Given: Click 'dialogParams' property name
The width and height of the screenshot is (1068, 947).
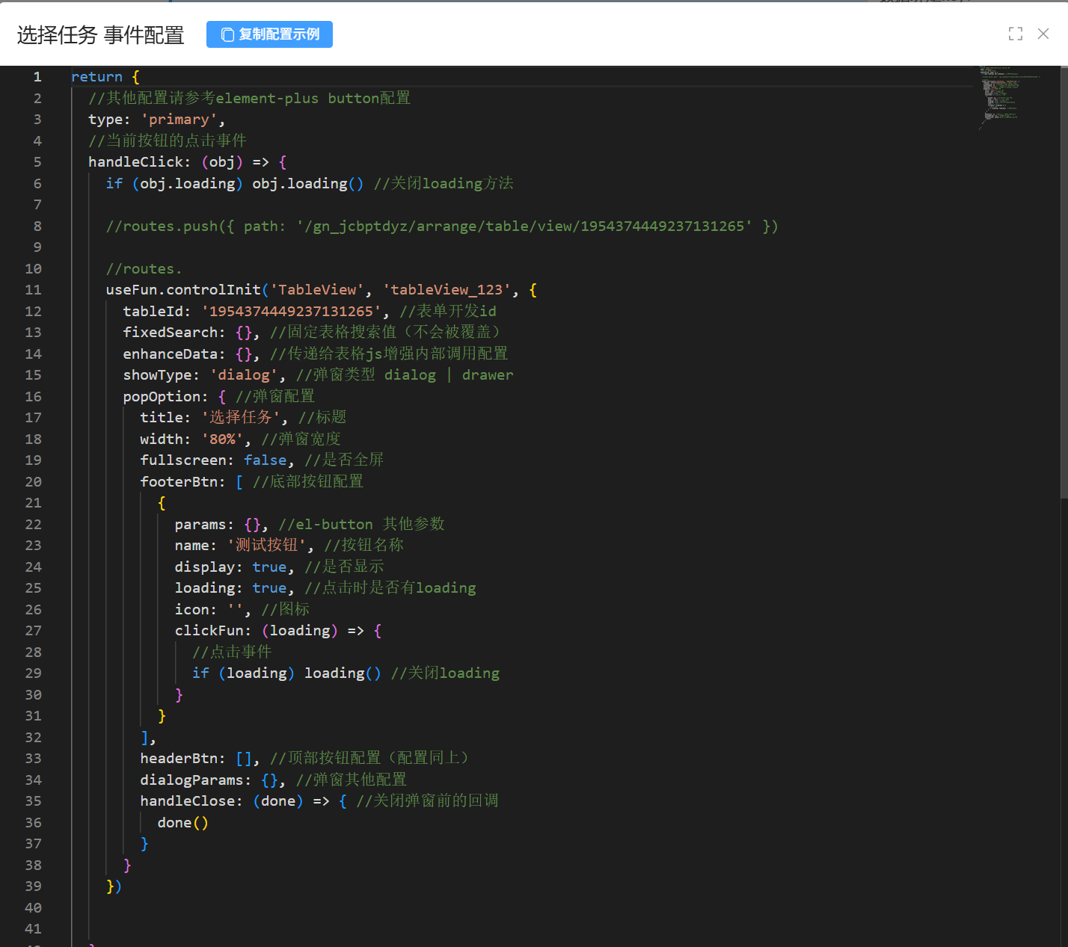Looking at the screenshot, I should 191,780.
